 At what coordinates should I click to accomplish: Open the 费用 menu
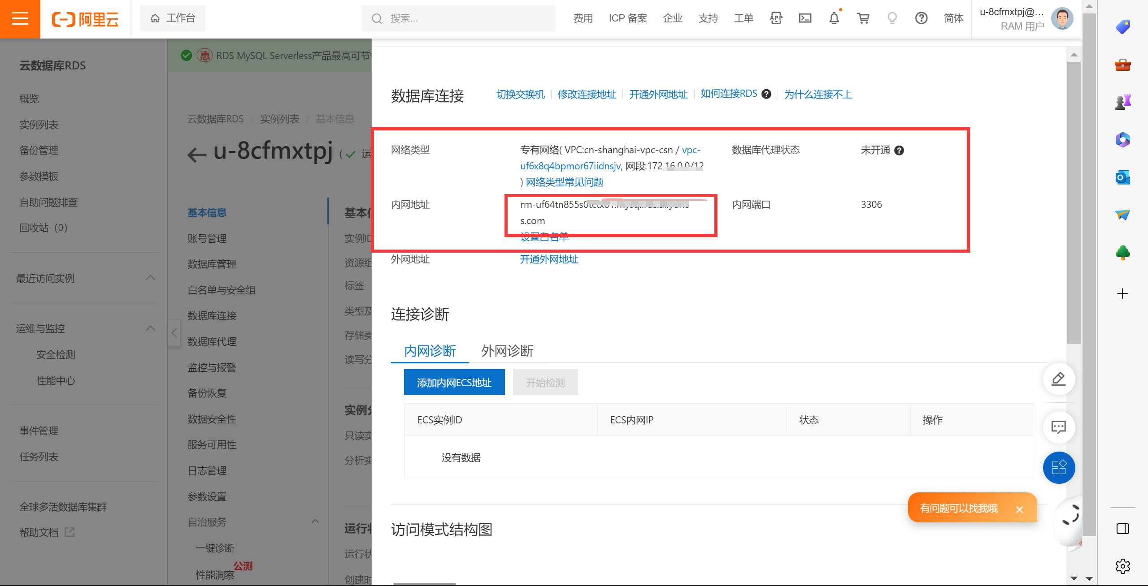583,18
